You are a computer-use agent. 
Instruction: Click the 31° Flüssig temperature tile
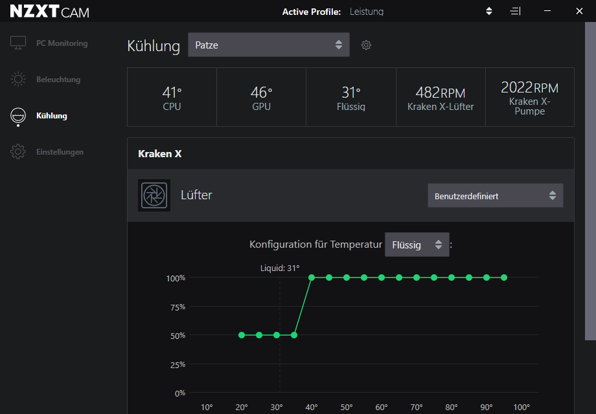351,97
